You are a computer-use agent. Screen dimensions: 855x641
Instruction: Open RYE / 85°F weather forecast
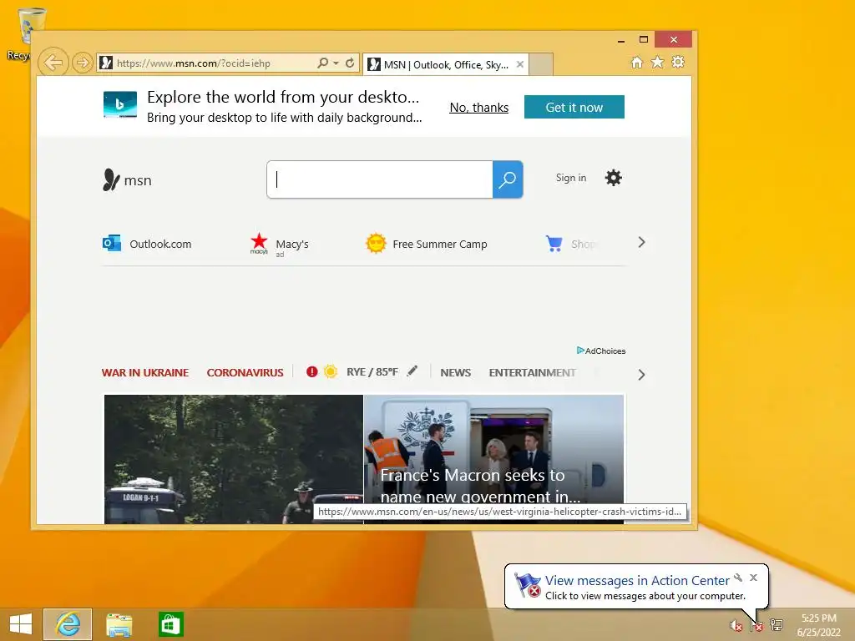pos(372,371)
